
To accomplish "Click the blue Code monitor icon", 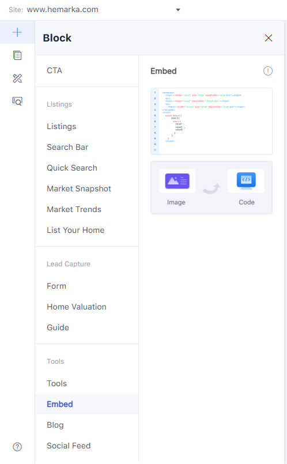I will 246,180.
